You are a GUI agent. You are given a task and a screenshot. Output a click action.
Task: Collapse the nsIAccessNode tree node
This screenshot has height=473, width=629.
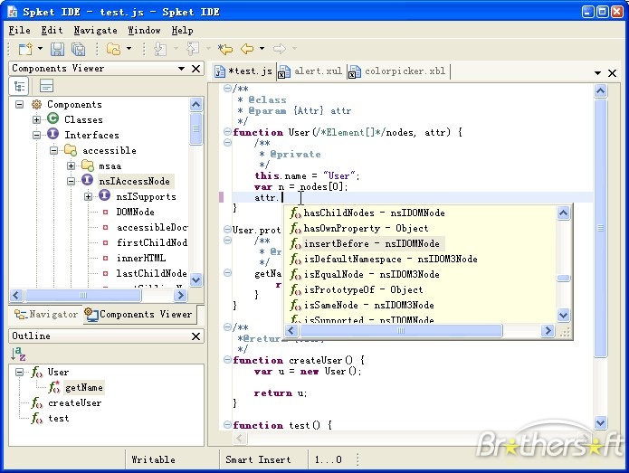[x=71, y=181]
